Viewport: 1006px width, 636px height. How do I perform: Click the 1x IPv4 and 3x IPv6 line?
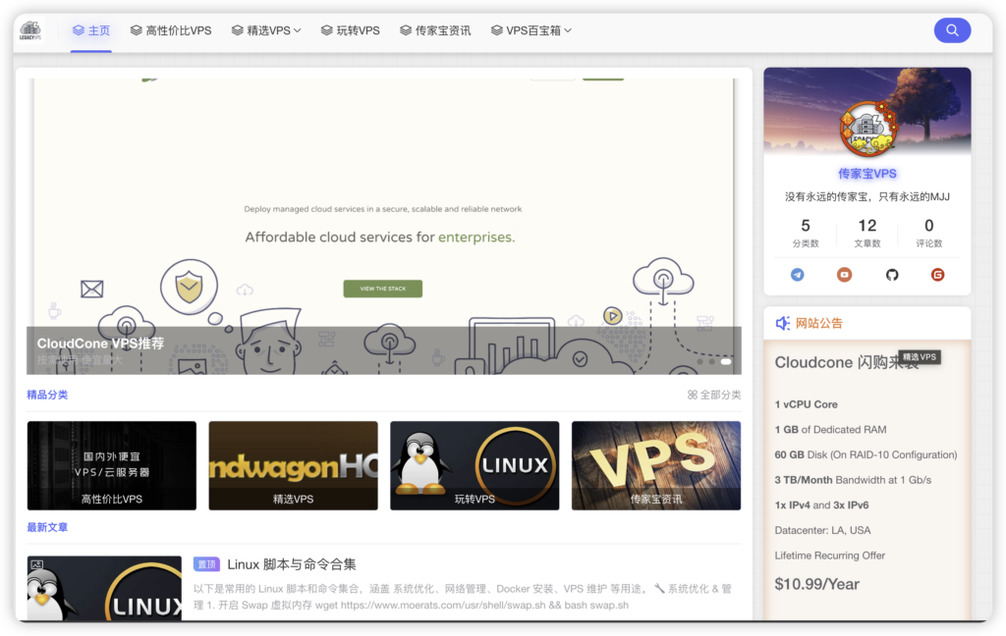coord(821,505)
